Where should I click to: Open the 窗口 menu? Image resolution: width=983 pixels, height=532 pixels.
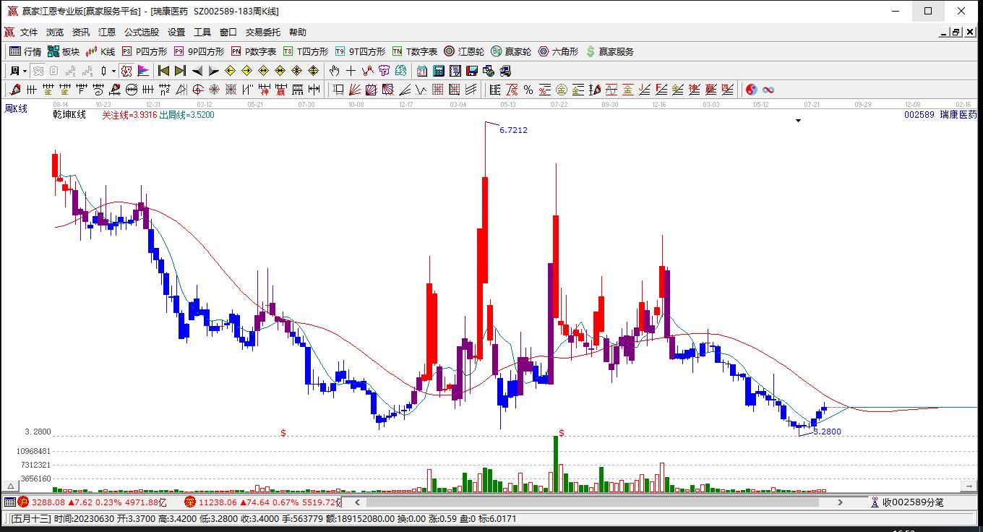[x=228, y=33]
